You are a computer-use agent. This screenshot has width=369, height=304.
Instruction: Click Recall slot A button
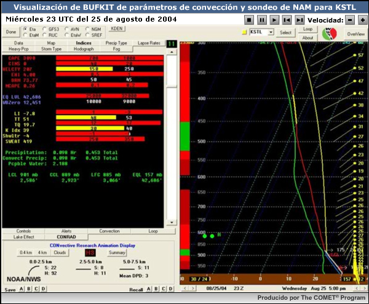click(149, 289)
